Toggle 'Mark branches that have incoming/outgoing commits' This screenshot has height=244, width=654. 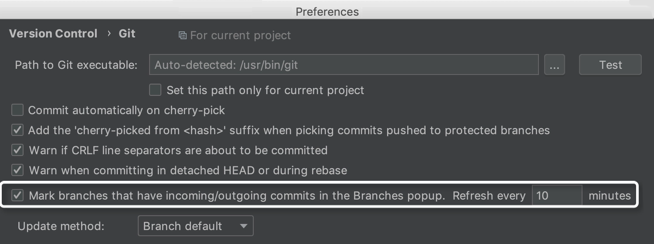pos(17,196)
